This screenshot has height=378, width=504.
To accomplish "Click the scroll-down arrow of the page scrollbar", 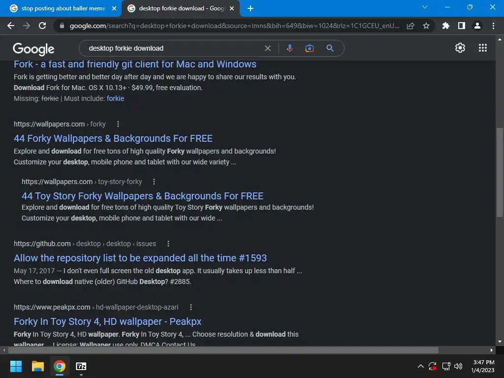I will (499, 342).
